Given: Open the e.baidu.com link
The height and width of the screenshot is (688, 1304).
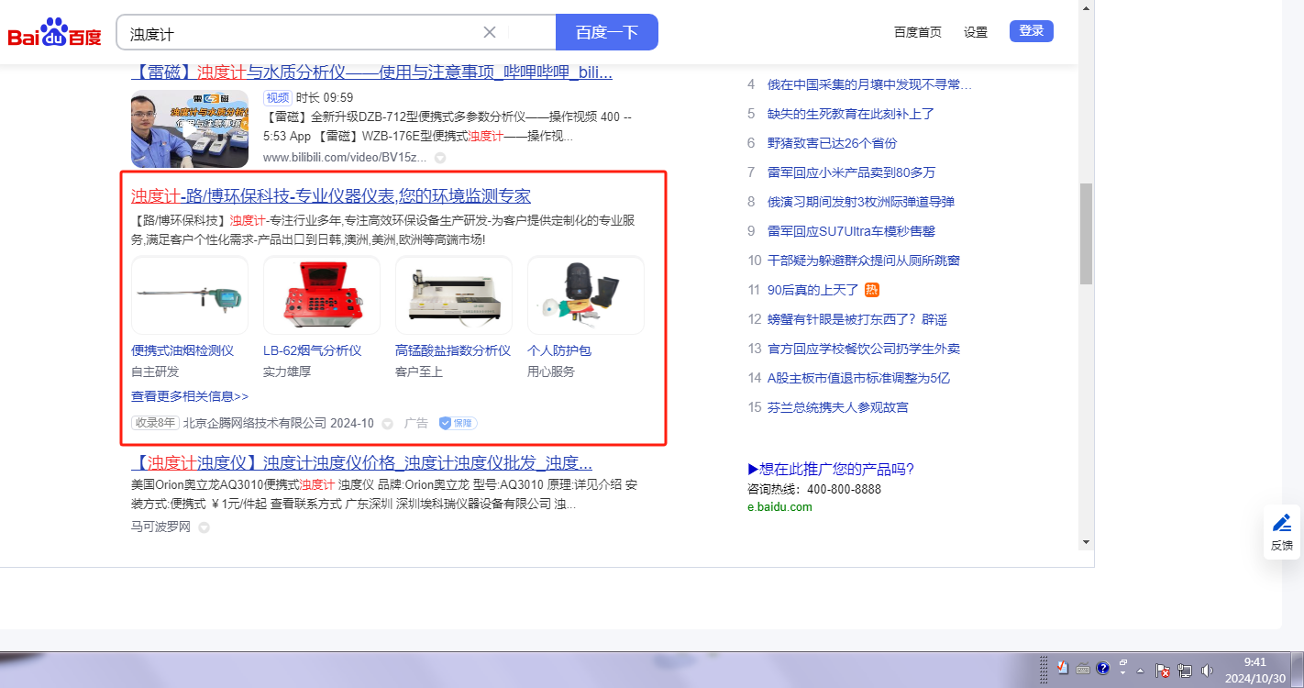Looking at the screenshot, I should point(780,506).
